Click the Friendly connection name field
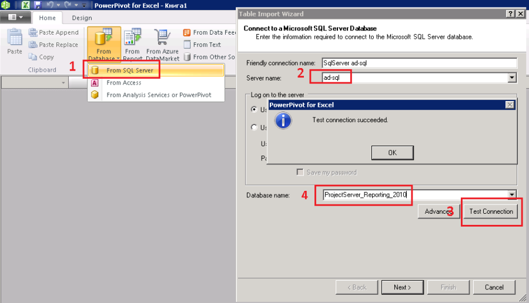 click(419, 63)
